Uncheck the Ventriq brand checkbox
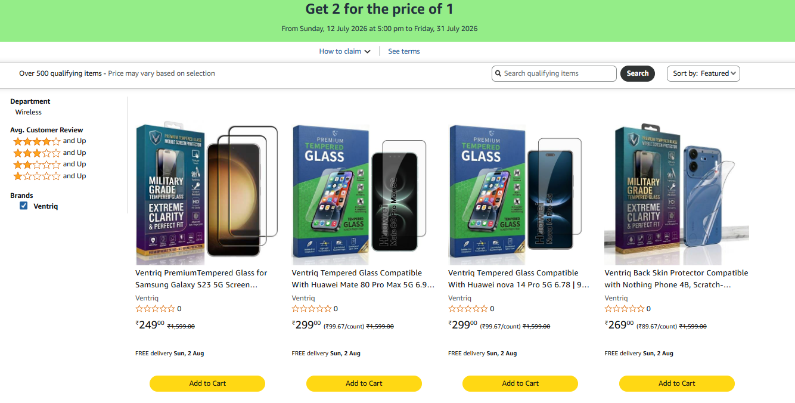 (24, 206)
